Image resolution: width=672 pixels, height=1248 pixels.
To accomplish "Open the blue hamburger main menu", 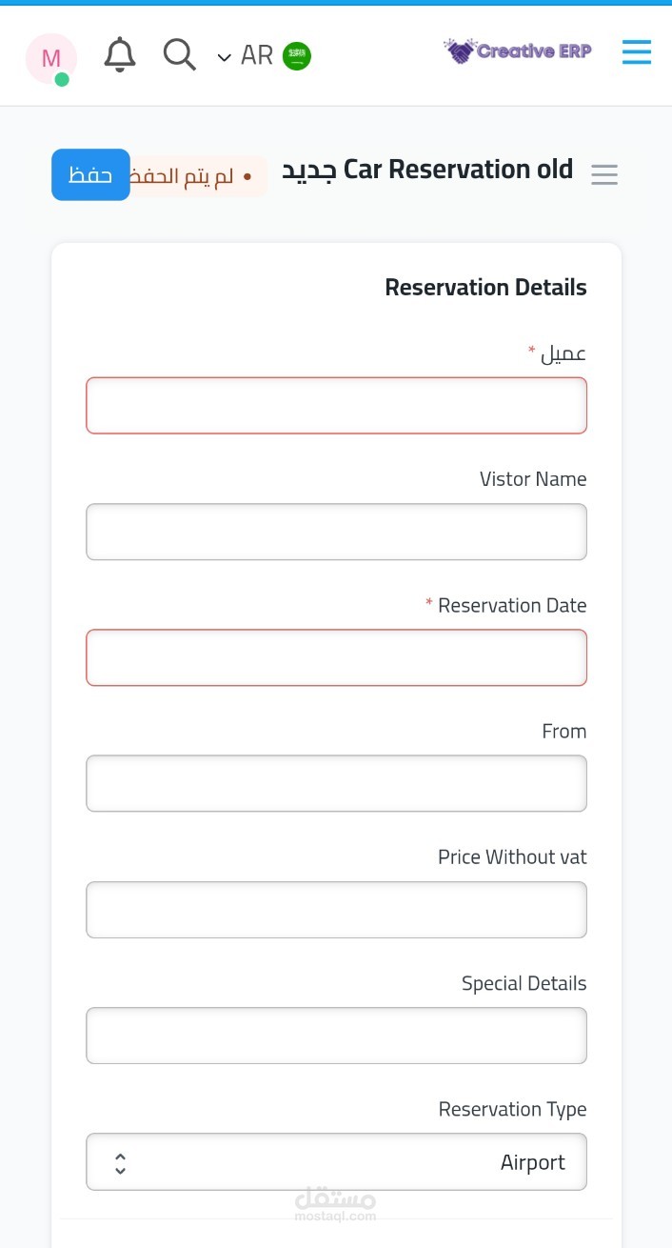I will 636,52.
